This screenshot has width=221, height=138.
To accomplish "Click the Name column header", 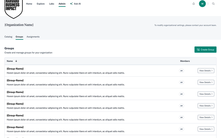I will pos(10,61).
